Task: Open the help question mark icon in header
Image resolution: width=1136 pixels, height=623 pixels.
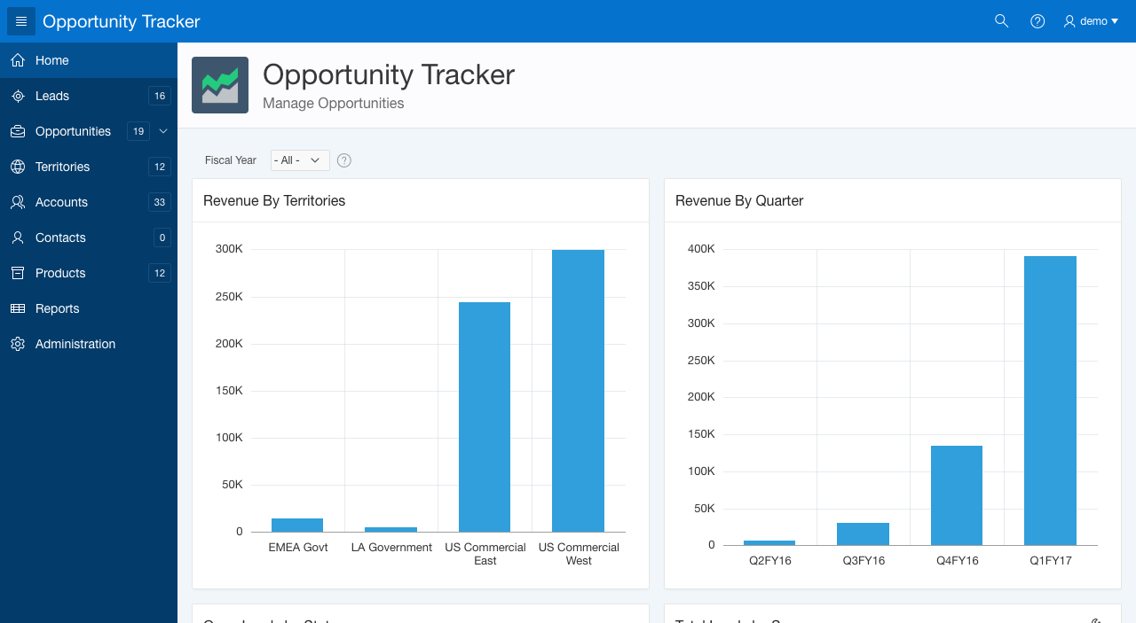Action: tap(1037, 21)
